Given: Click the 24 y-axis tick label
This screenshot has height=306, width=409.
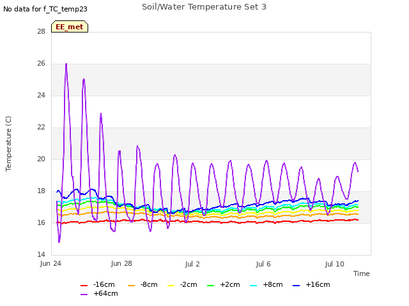Looking at the screenshot, I should coord(41,96).
